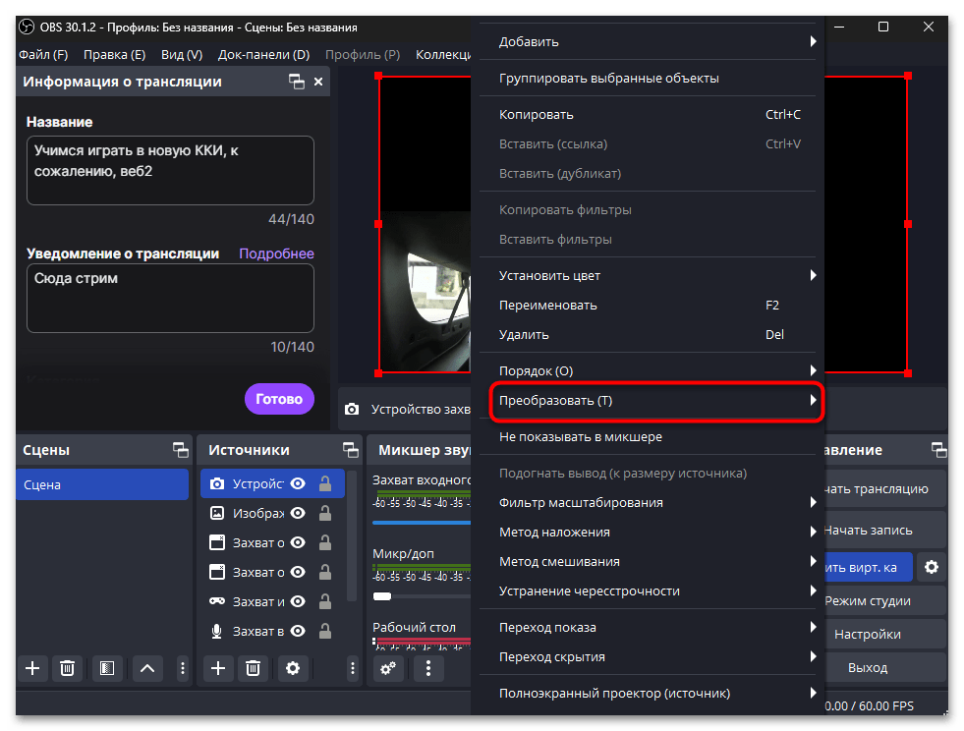Image resolution: width=964 pixels, height=731 pixels.
Task: Pop out the Controls dock
Action: tap(938, 450)
